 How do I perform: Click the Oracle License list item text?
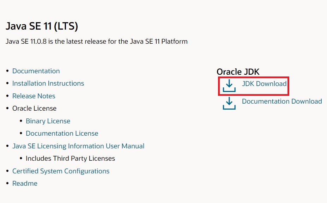[34, 109]
